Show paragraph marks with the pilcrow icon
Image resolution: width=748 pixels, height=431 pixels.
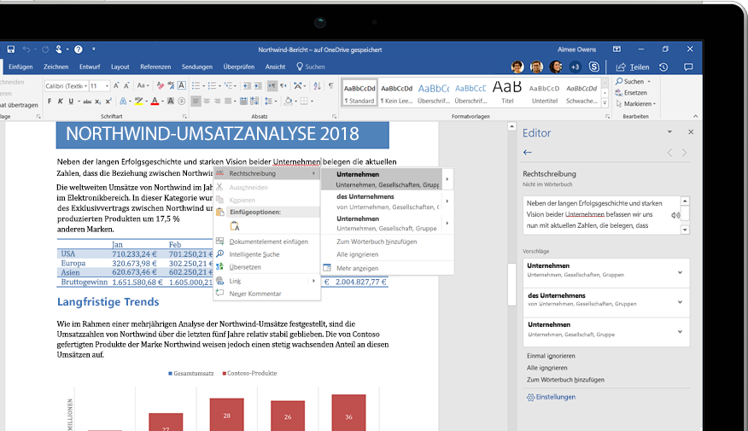[x=330, y=86]
